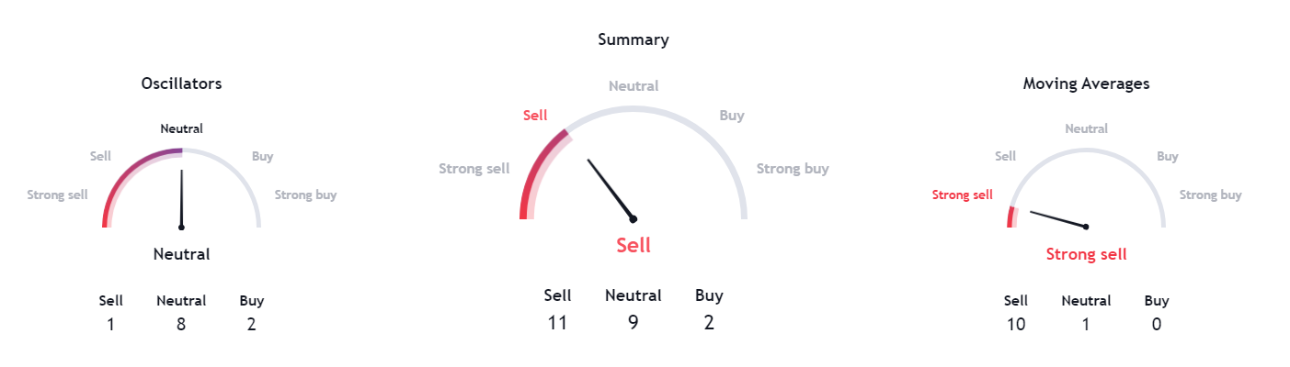Click Strong sell label on Moving Averages gauge
Screen dimensions: 1290x367
tap(963, 195)
